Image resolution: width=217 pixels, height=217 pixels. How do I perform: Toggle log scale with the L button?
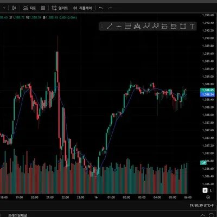pyautogui.click(x=210, y=190)
